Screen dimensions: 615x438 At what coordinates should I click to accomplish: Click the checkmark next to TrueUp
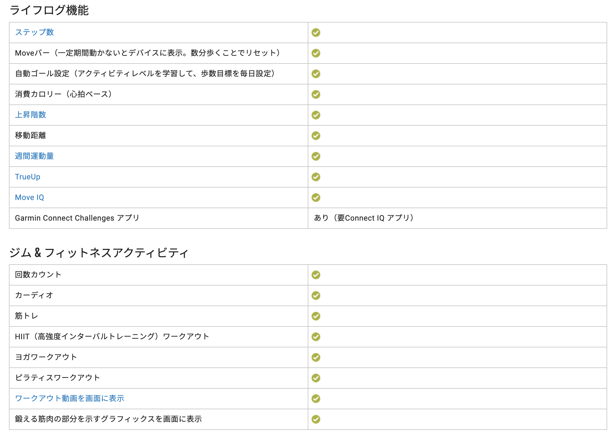pyautogui.click(x=316, y=177)
